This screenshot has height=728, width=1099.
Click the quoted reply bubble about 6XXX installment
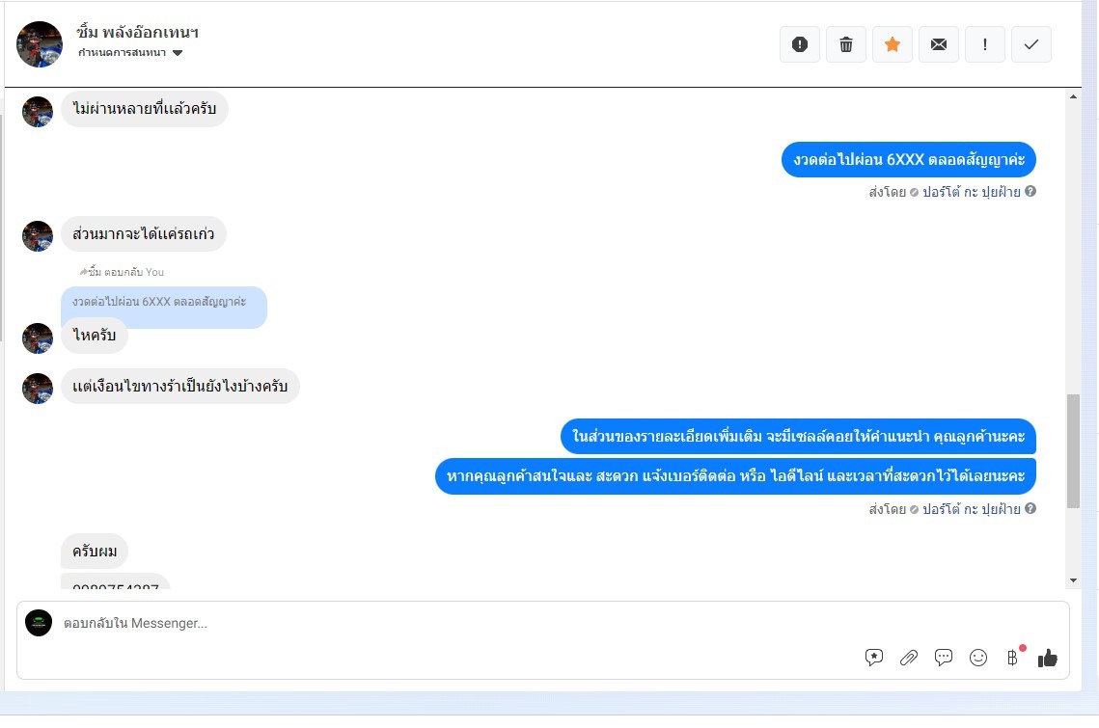(x=164, y=303)
